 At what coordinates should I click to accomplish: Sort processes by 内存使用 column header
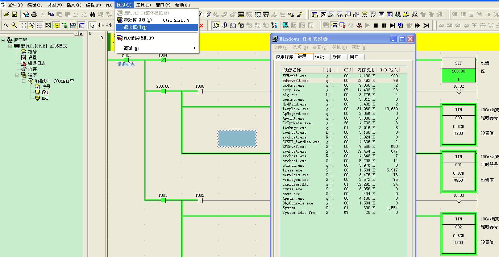(365, 70)
